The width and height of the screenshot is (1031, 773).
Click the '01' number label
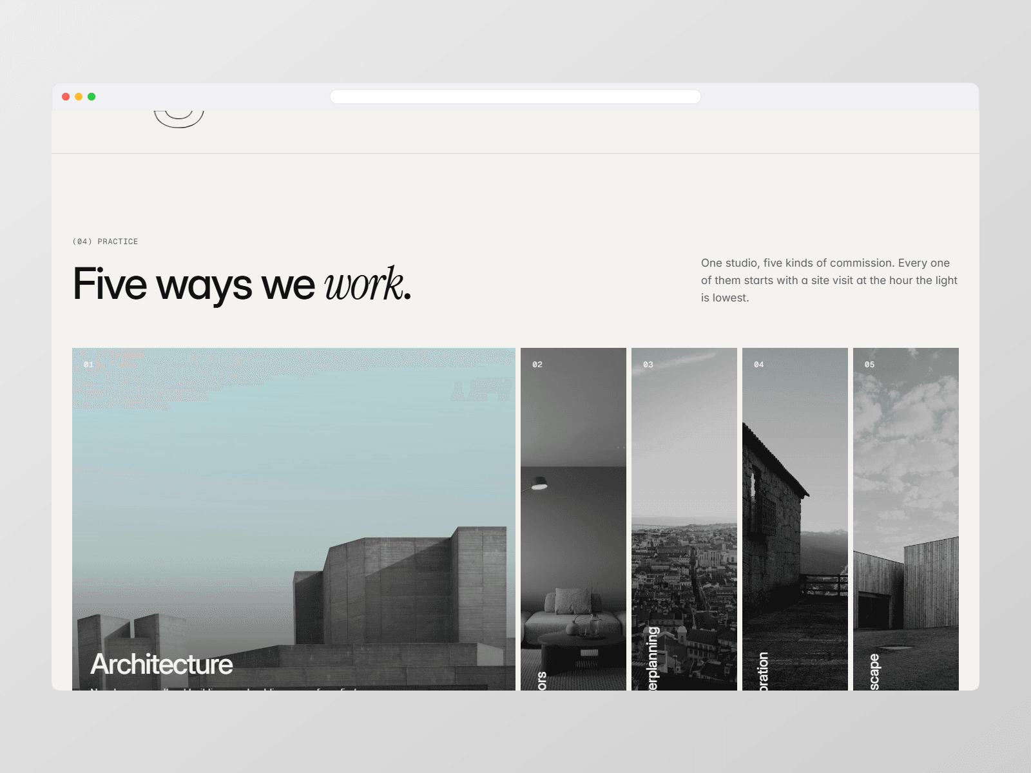pyautogui.click(x=88, y=365)
